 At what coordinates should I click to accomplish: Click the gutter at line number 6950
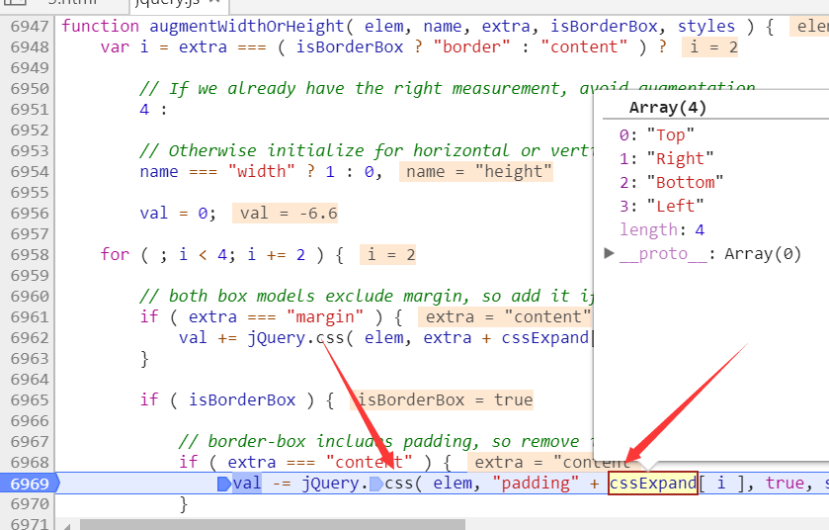click(x=30, y=88)
